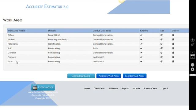This screenshot has width=196, height=110.
Task: Click IsActive checkmark for Office
Action: 141,35
